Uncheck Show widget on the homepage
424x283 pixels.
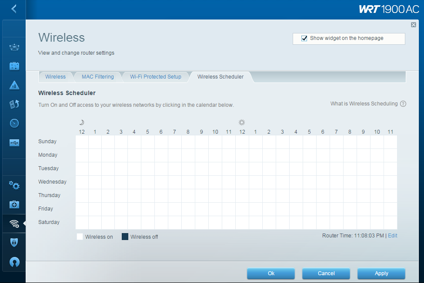point(304,38)
